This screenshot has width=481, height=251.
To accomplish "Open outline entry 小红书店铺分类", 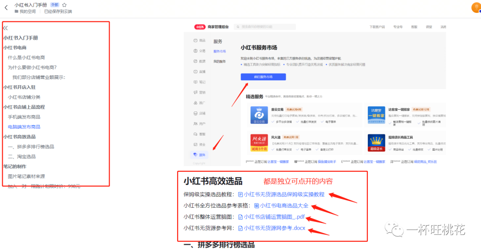I will (x=24, y=97).
